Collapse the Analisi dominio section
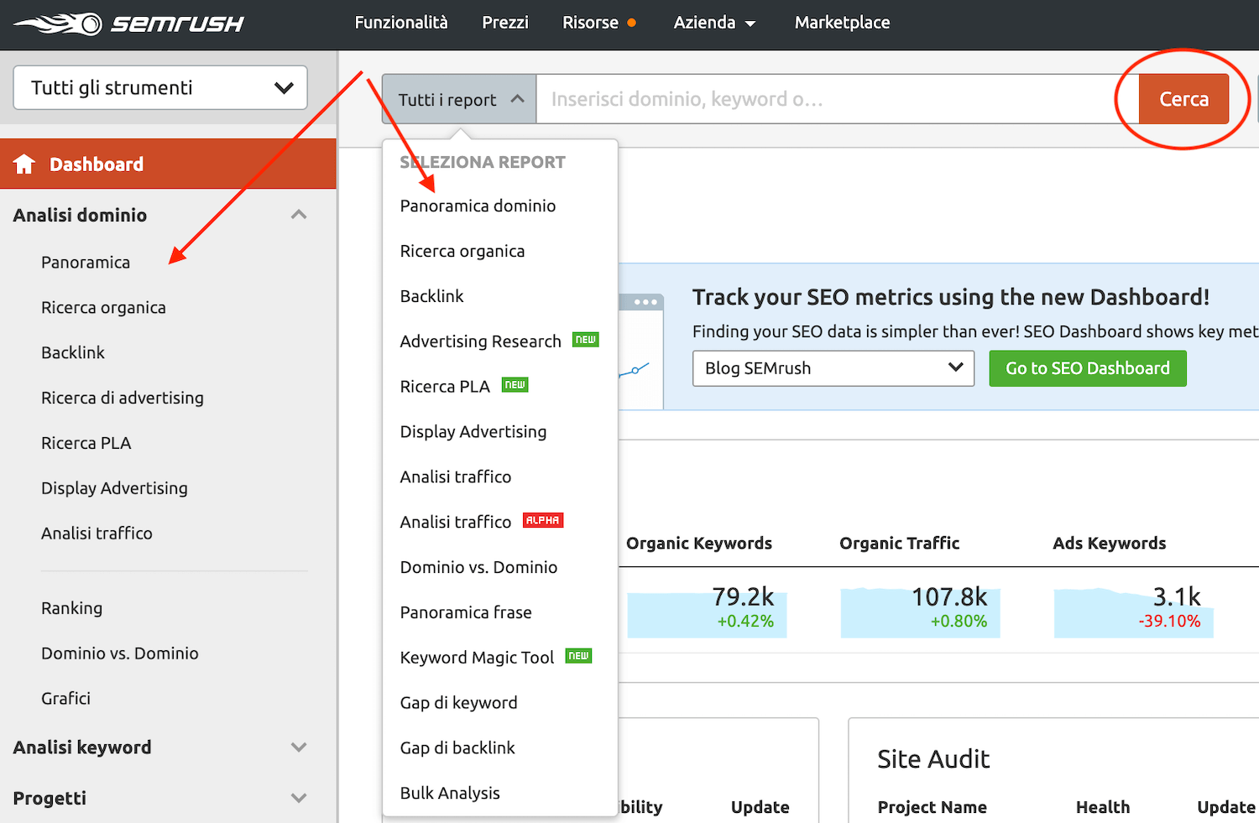The image size is (1259, 823). point(160,216)
